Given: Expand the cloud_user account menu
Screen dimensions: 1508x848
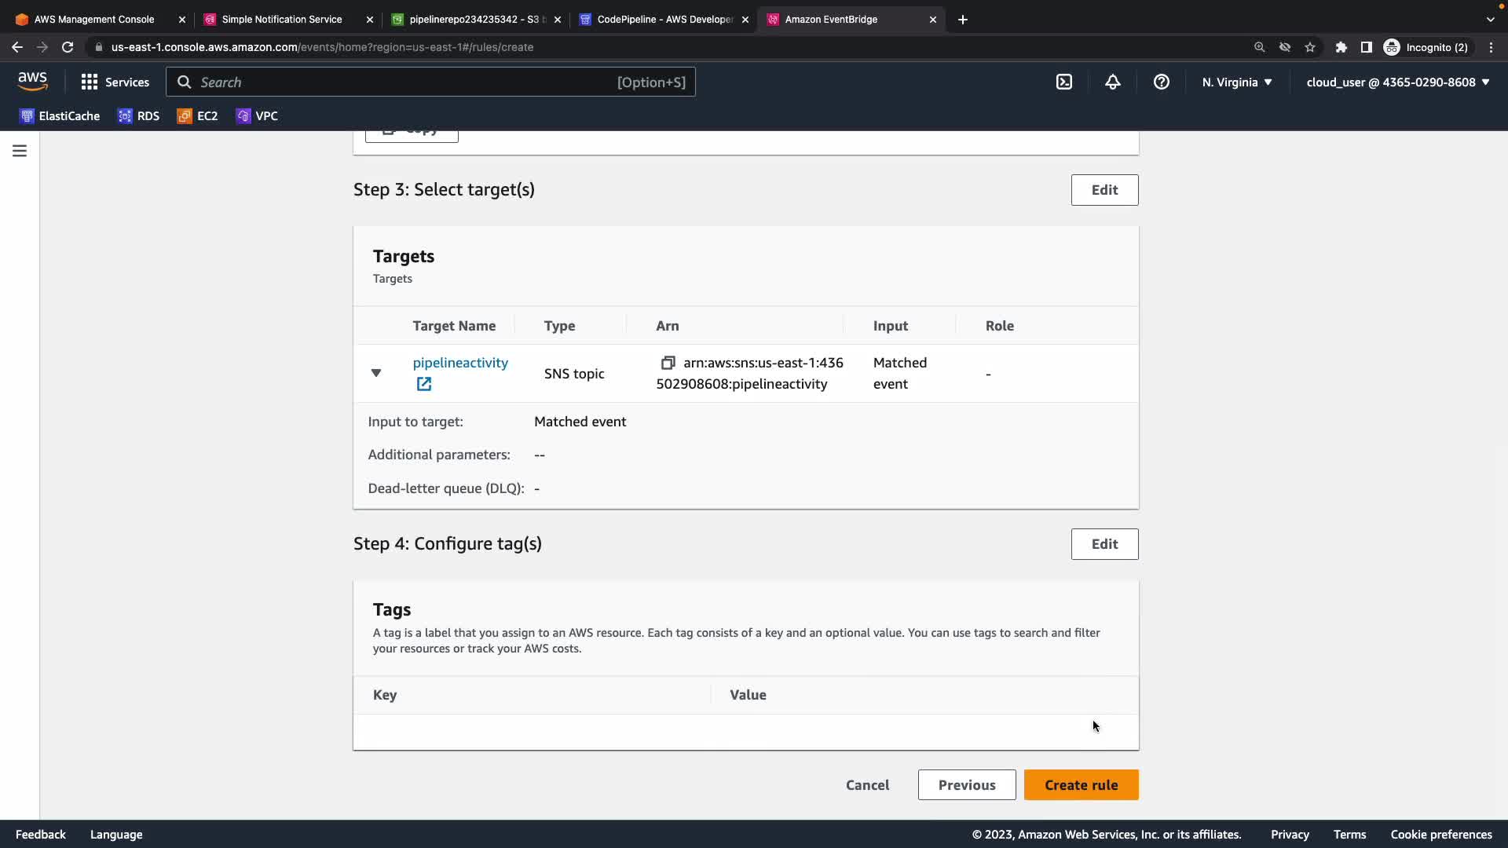Looking at the screenshot, I should (x=1397, y=82).
